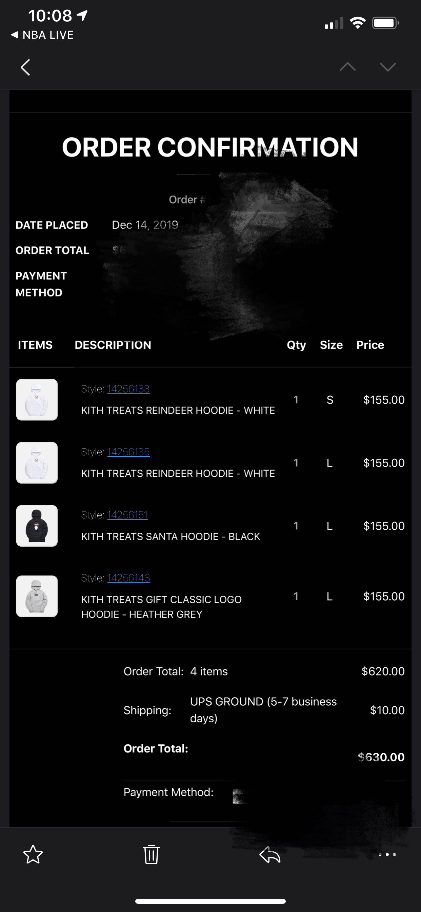Open style link 14256133
This screenshot has height=912, width=421.
click(128, 389)
